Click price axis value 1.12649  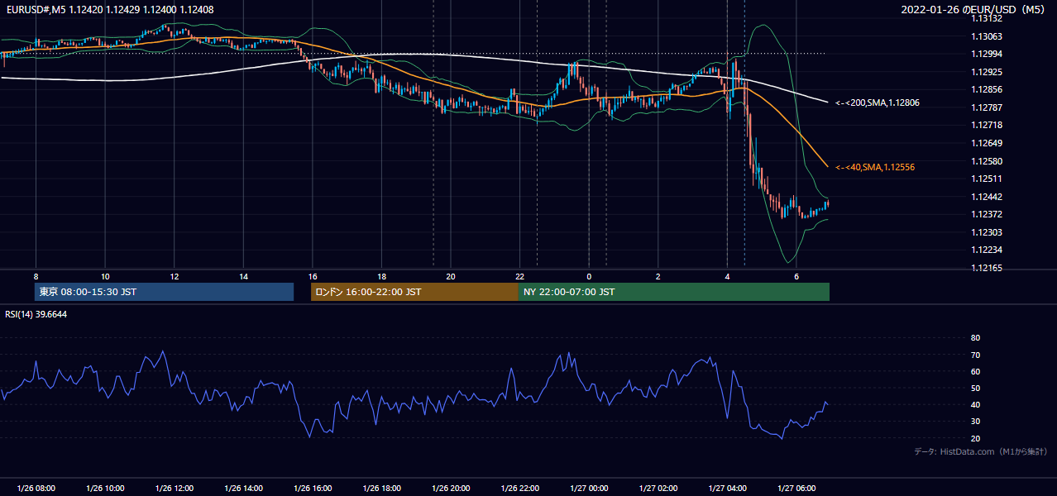tap(988, 143)
